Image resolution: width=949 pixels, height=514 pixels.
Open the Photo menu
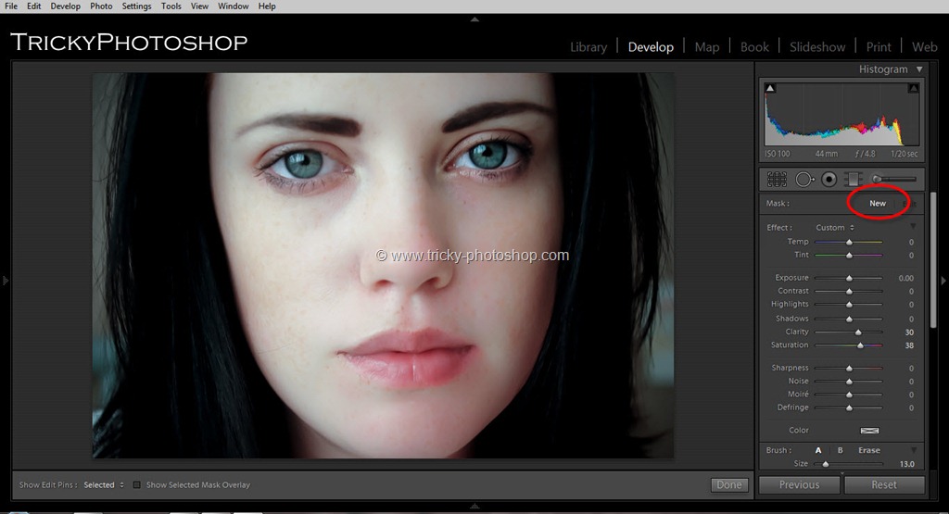coord(101,6)
